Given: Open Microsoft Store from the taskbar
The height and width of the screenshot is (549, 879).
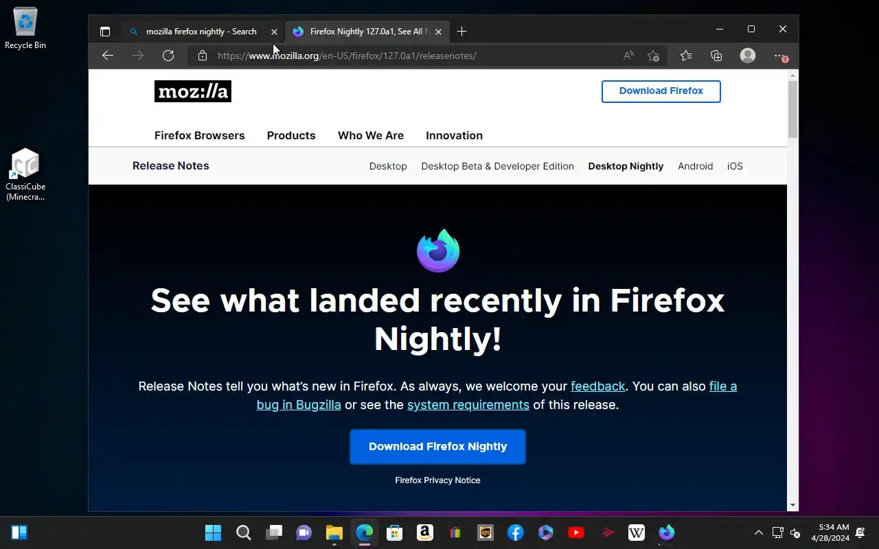Looking at the screenshot, I should 394,533.
